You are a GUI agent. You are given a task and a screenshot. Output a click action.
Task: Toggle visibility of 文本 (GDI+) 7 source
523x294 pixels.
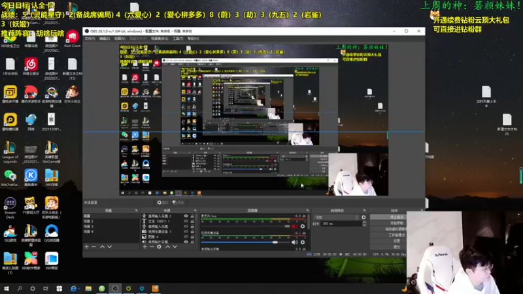coord(186,221)
